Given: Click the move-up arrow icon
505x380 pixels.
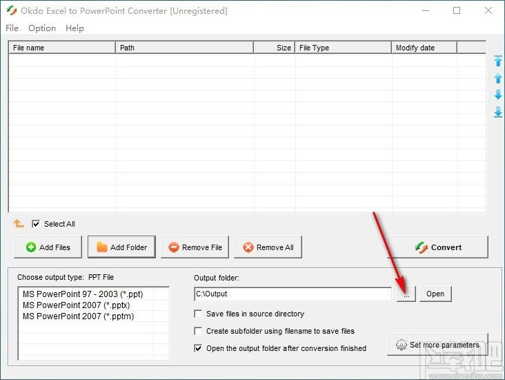Looking at the screenshot, I should [498, 78].
